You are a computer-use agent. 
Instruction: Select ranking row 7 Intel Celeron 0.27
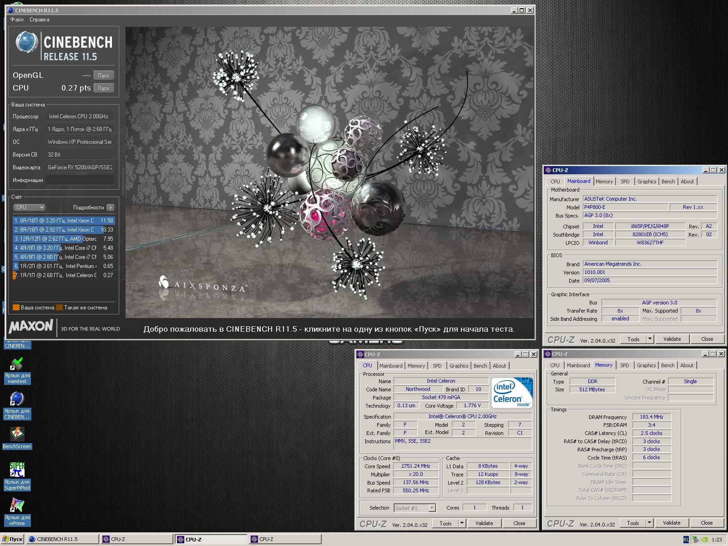(64, 275)
